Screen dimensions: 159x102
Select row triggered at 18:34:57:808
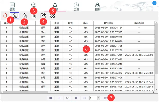[x=77, y=87]
